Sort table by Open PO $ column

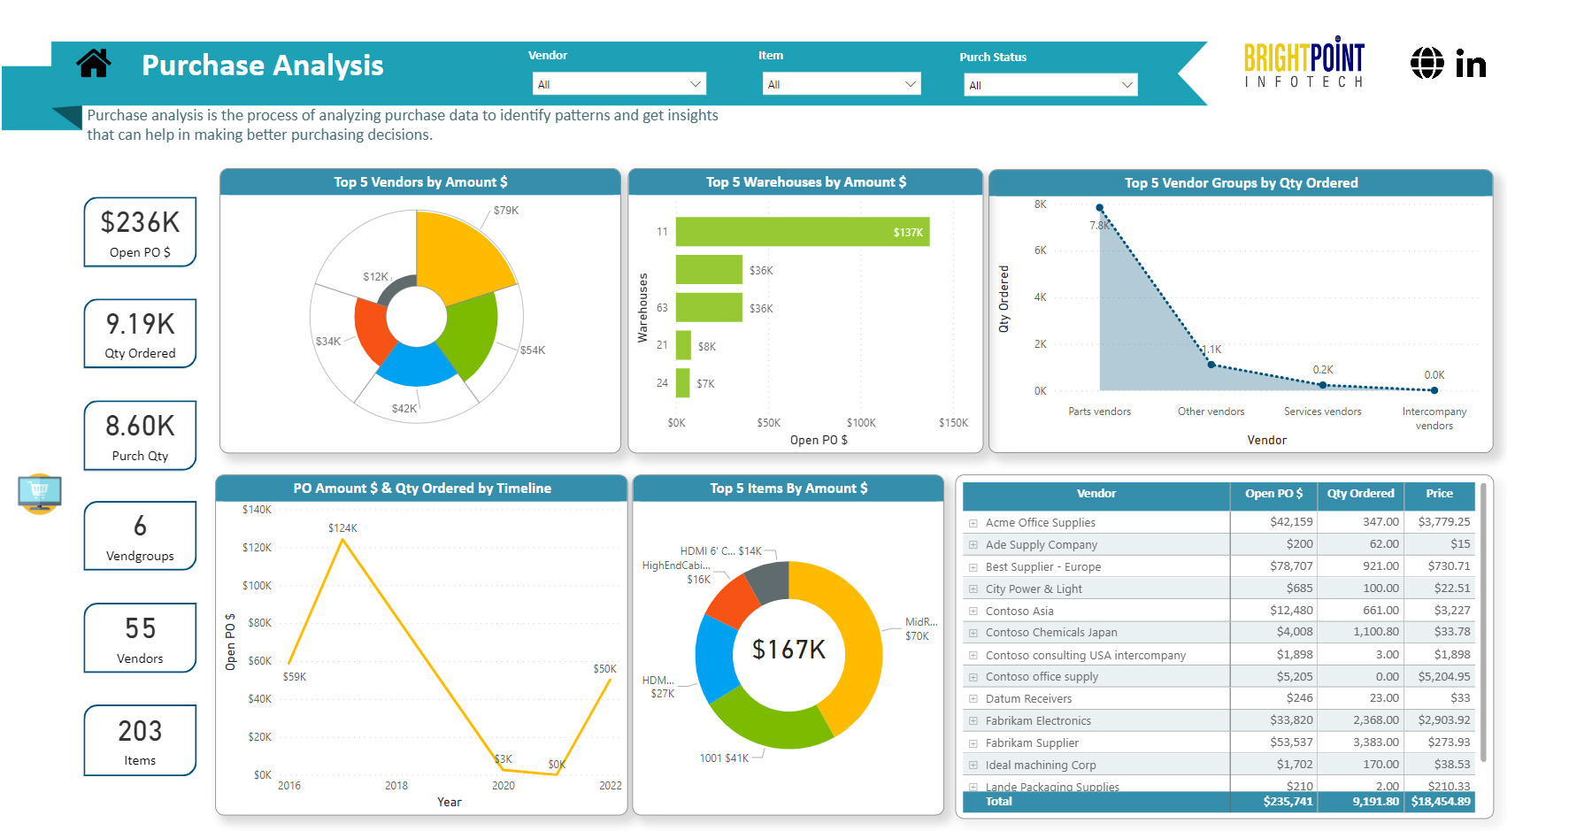pyautogui.click(x=1273, y=494)
